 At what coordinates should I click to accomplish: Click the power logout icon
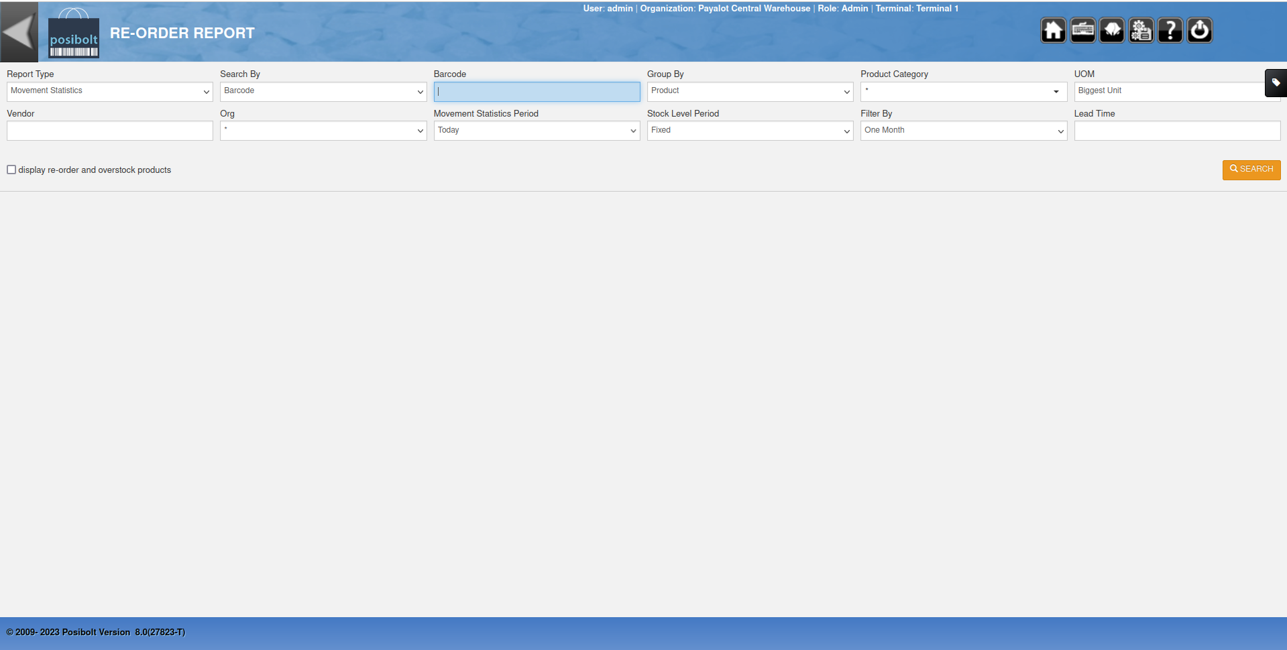tap(1200, 30)
